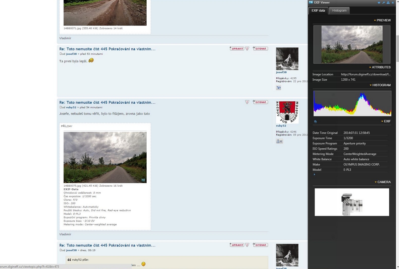Click UPRAVIT button on josef38's first post

(x=237, y=48)
